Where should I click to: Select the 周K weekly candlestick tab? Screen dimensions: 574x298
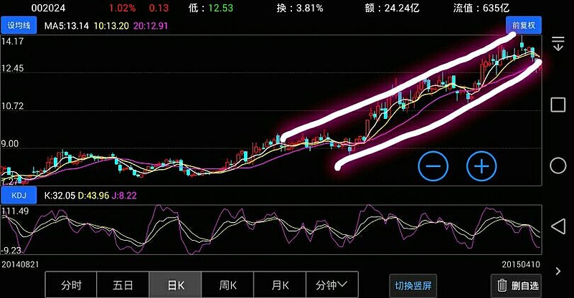coord(227,285)
